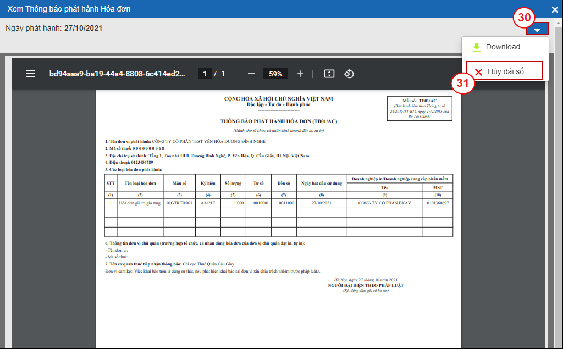563x349 pixels.
Task: Expand the blue dropdown arrow at top right
Action: coord(537,29)
